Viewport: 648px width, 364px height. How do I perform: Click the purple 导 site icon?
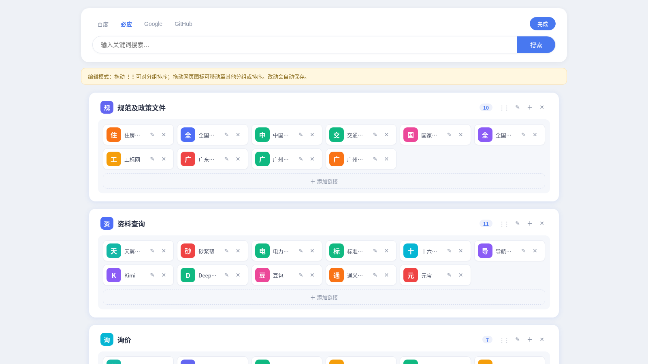[485, 251]
